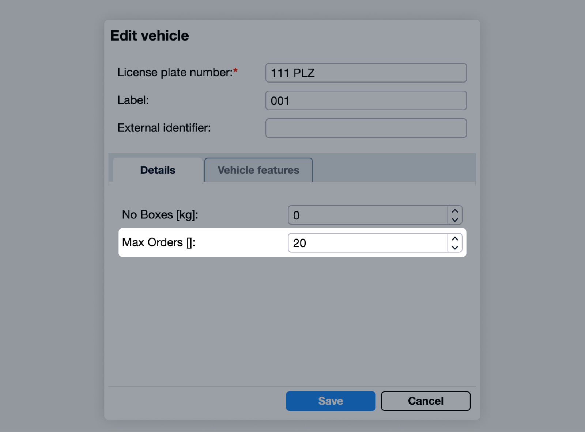Decrease the No Boxes value with down arrow
This screenshot has width=585, height=432.
tap(455, 220)
